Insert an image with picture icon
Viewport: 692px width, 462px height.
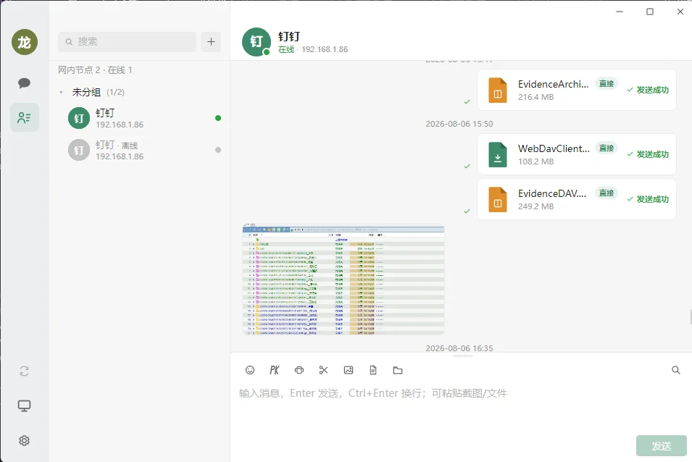(349, 370)
